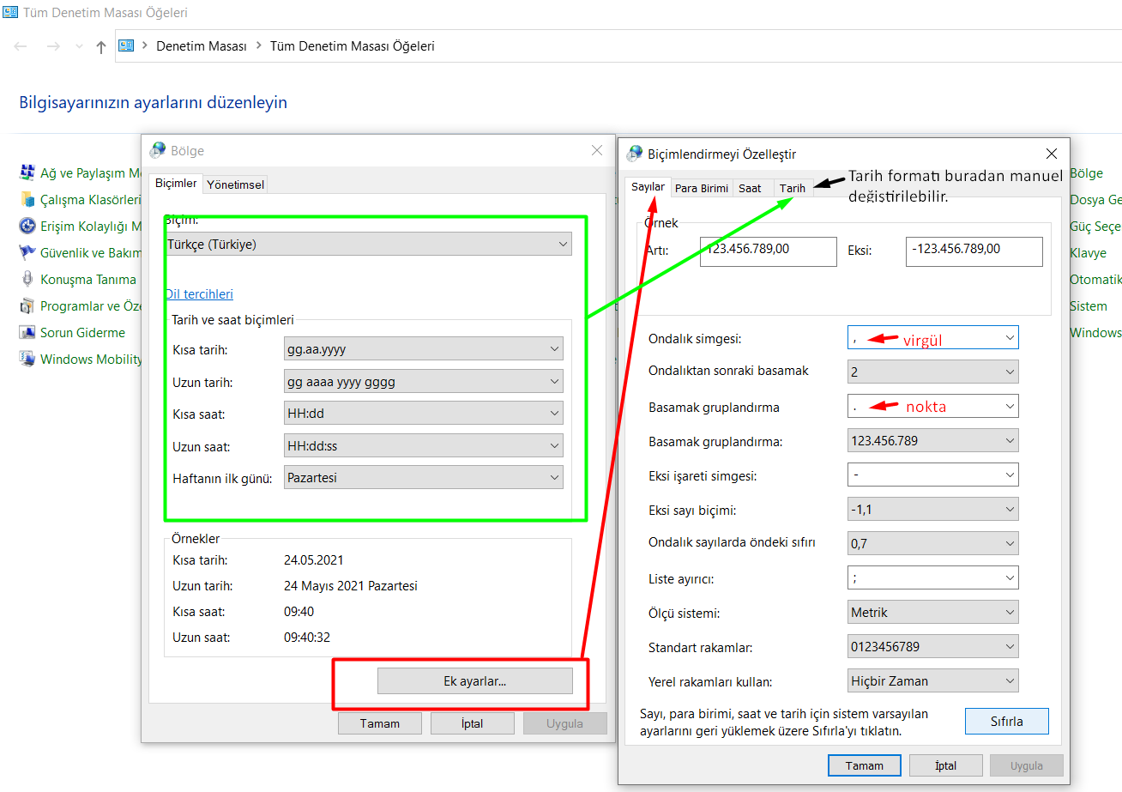Click the forward arrow in the Control Panel

53,46
